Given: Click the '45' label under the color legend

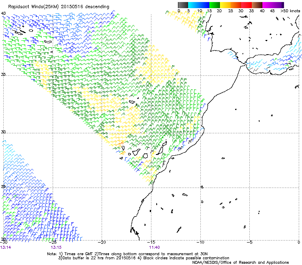Looking at the screenshot, I should coord(272,11).
